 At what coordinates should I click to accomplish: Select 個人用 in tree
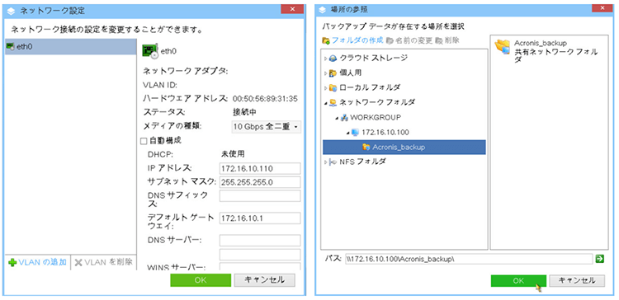(351, 73)
